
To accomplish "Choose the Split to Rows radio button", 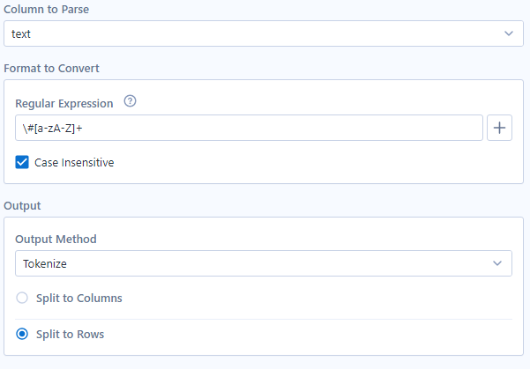I will [x=23, y=334].
